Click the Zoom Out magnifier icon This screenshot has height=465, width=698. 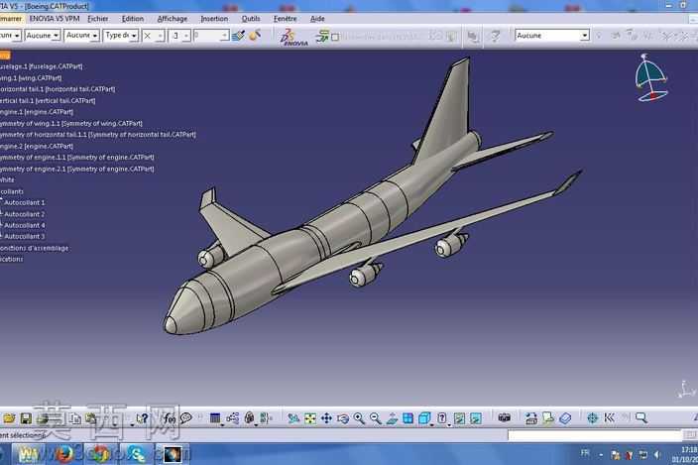(375, 418)
